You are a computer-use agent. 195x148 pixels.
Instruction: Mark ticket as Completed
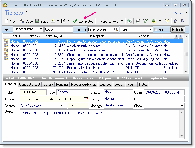[x=83, y=21]
